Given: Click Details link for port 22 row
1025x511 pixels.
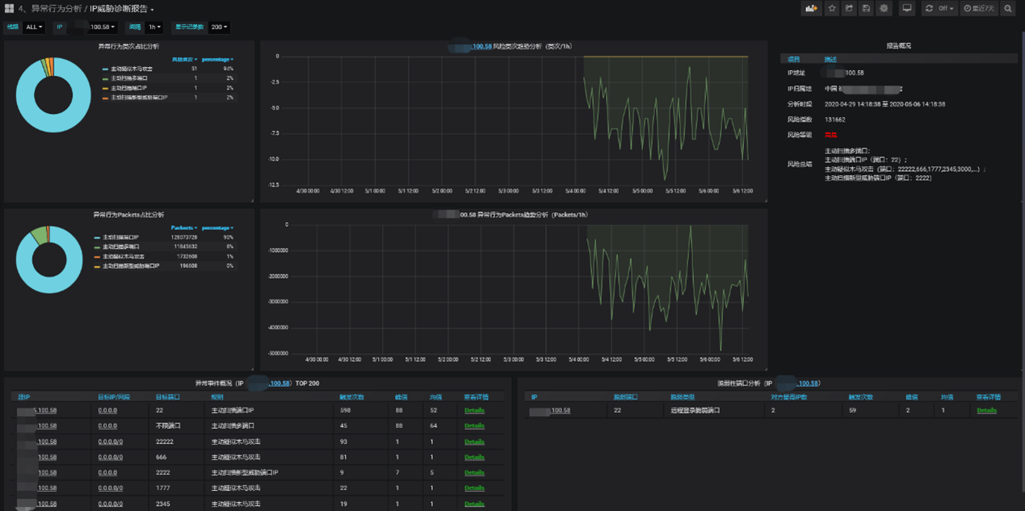Looking at the screenshot, I should pos(474,410).
